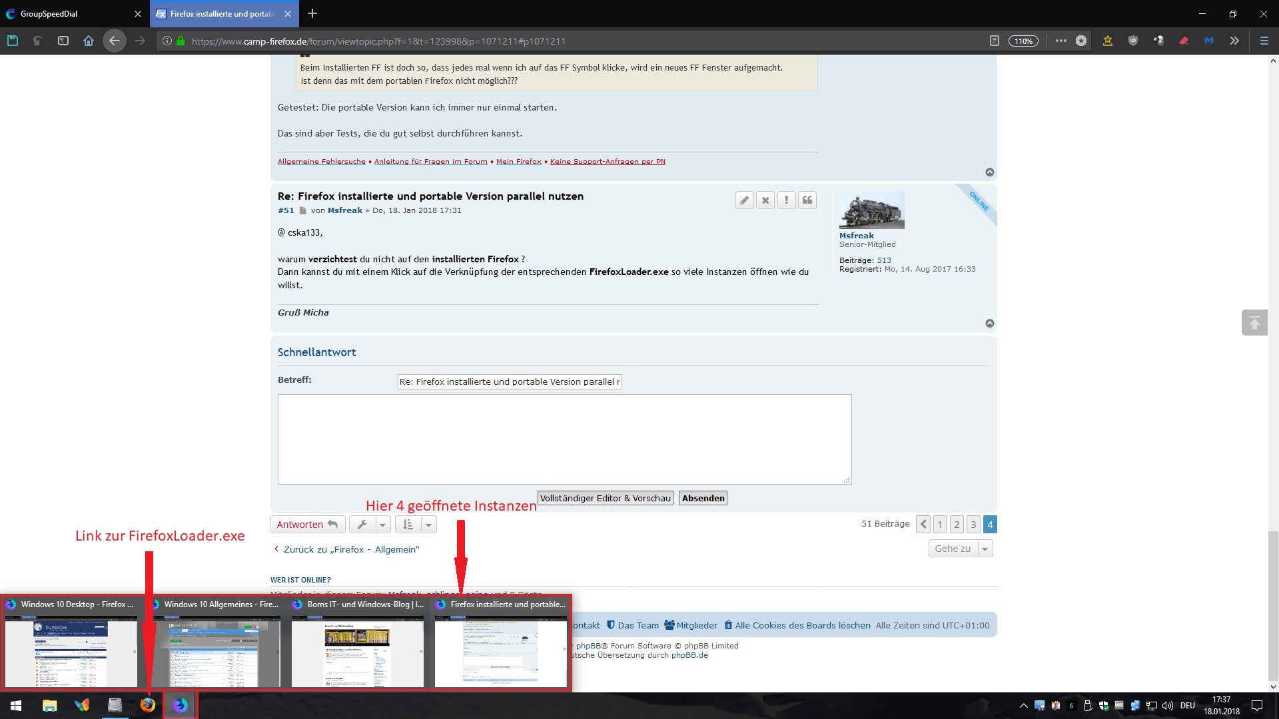The width and height of the screenshot is (1279, 719).
Task: Click the home button in Firefox toolbar
Action: click(x=88, y=41)
